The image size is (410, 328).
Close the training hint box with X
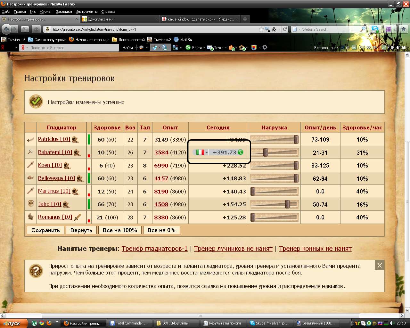click(379, 265)
